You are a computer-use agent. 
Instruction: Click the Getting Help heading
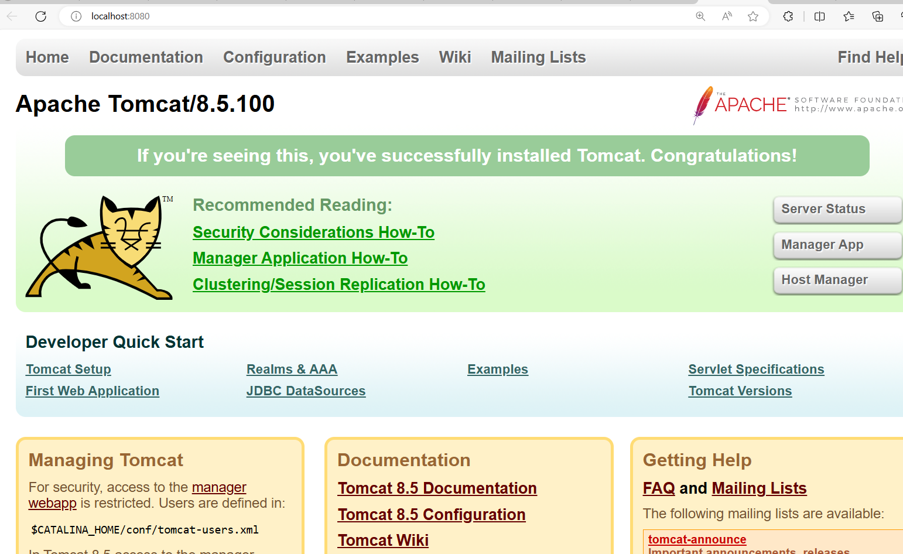click(x=697, y=460)
